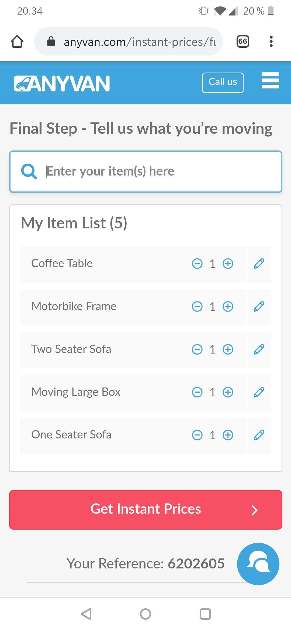Tap the browser home icon
Screen dimensions: 291x631
coord(17,42)
